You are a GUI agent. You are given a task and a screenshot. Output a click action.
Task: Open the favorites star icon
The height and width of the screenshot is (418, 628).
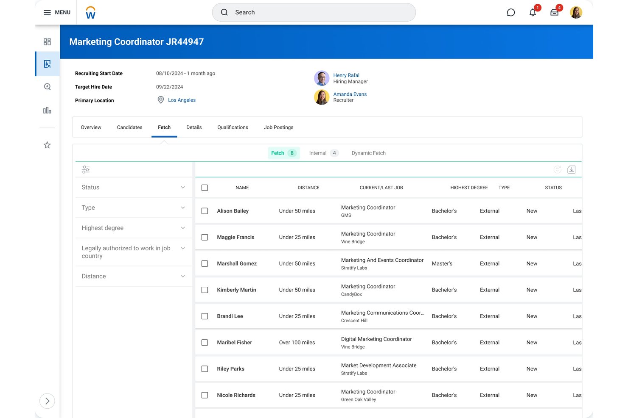47,145
